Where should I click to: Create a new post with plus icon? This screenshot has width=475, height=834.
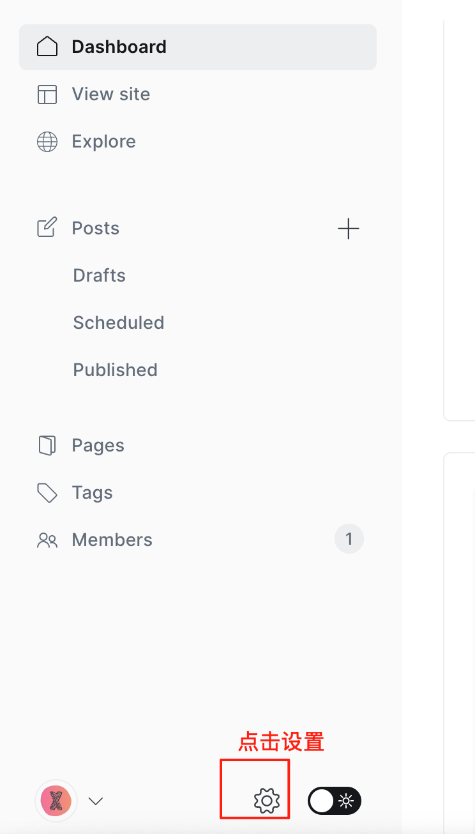tap(349, 228)
